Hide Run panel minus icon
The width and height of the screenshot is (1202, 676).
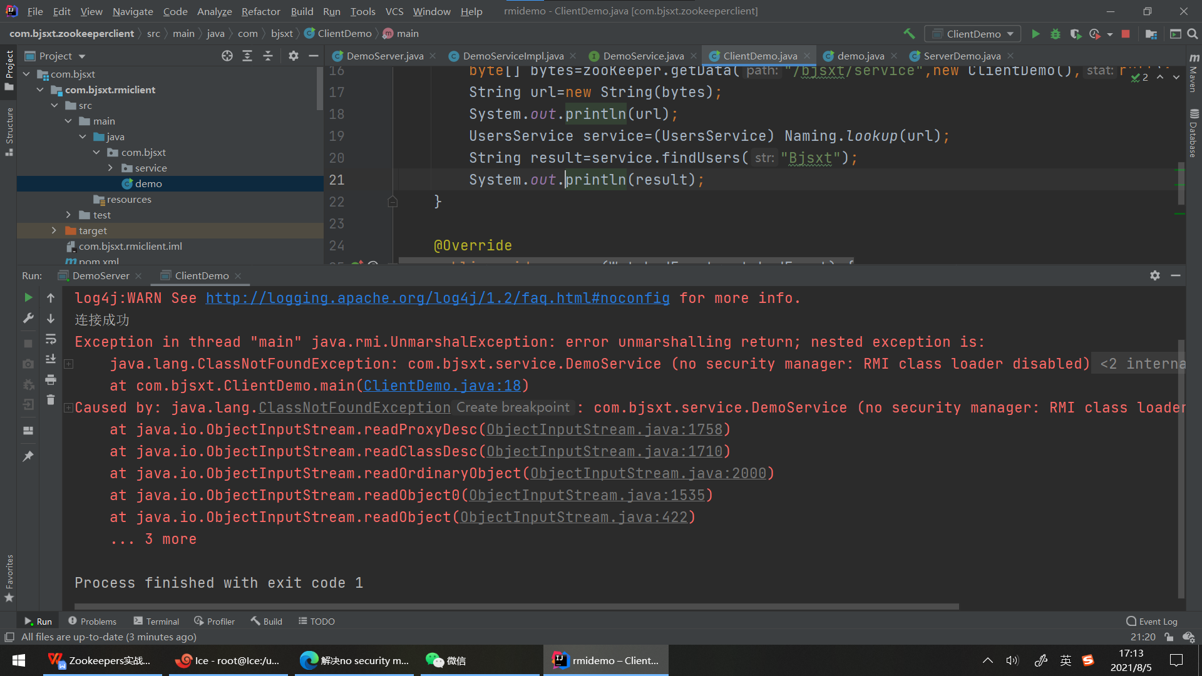click(1176, 275)
